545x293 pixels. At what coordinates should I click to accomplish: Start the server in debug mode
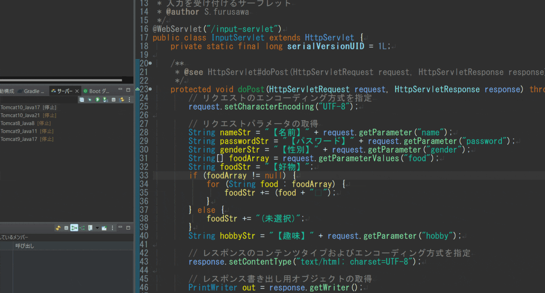tap(90, 100)
